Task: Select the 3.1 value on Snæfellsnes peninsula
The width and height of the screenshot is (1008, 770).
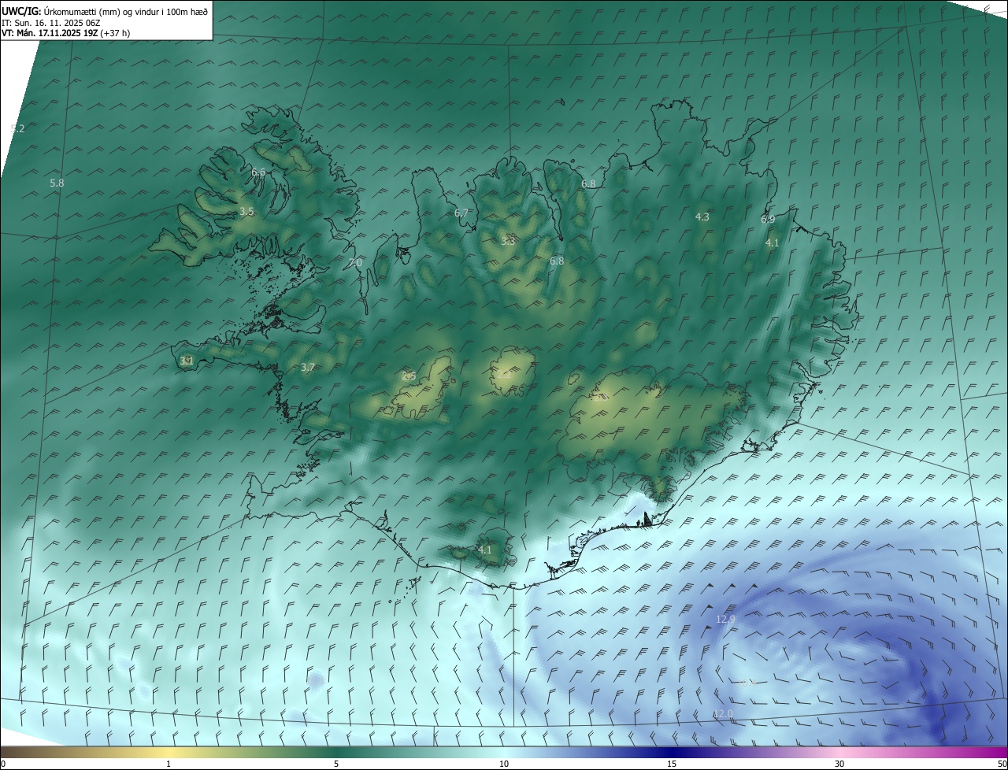Action: point(187,361)
